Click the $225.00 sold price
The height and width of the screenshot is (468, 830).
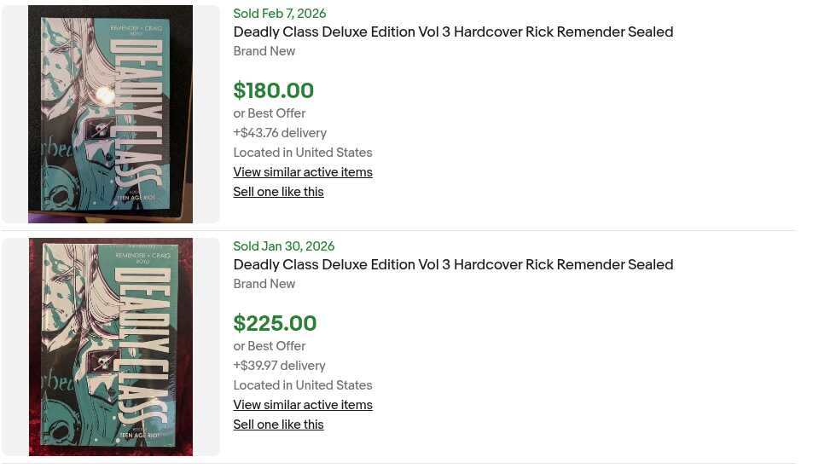coord(275,324)
